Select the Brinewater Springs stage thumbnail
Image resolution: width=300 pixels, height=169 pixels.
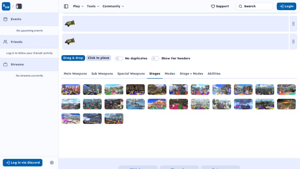click(114, 104)
